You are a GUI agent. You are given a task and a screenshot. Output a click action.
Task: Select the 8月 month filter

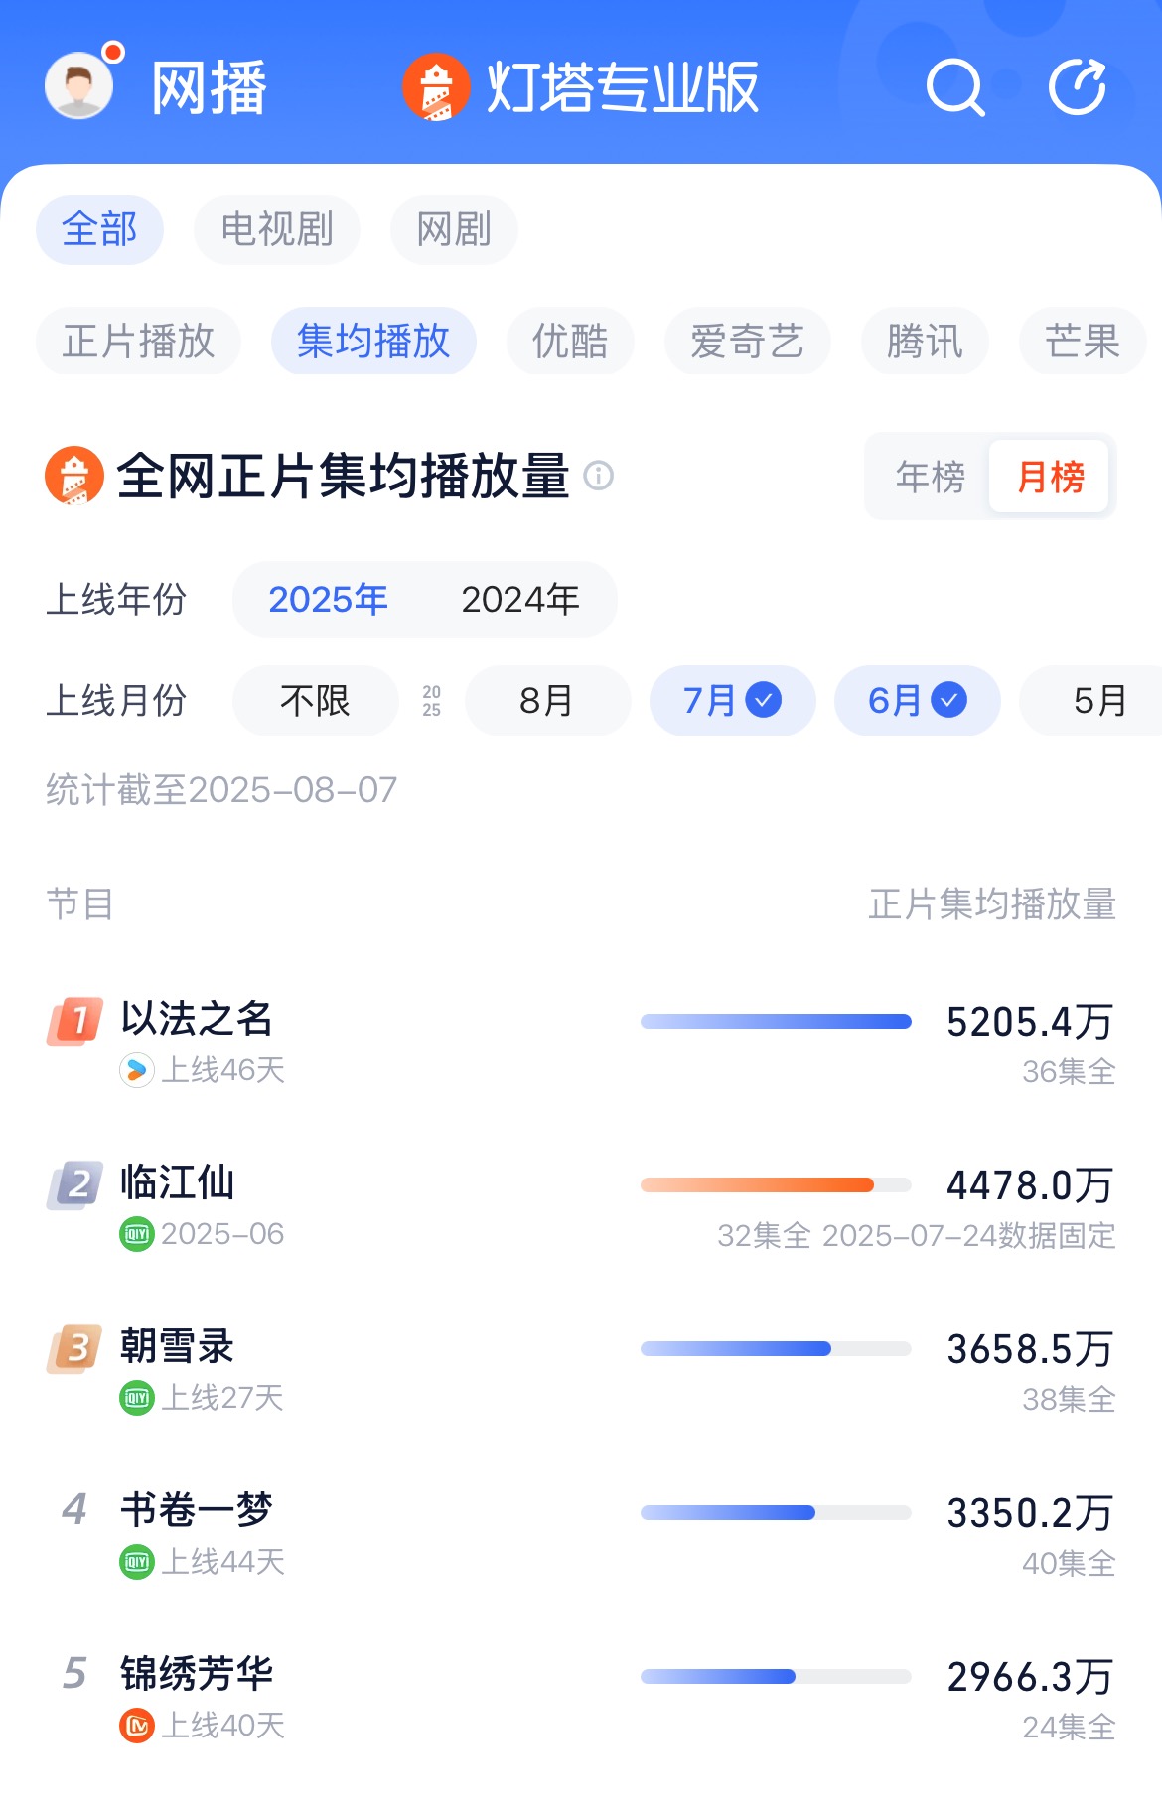click(x=547, y=701)
